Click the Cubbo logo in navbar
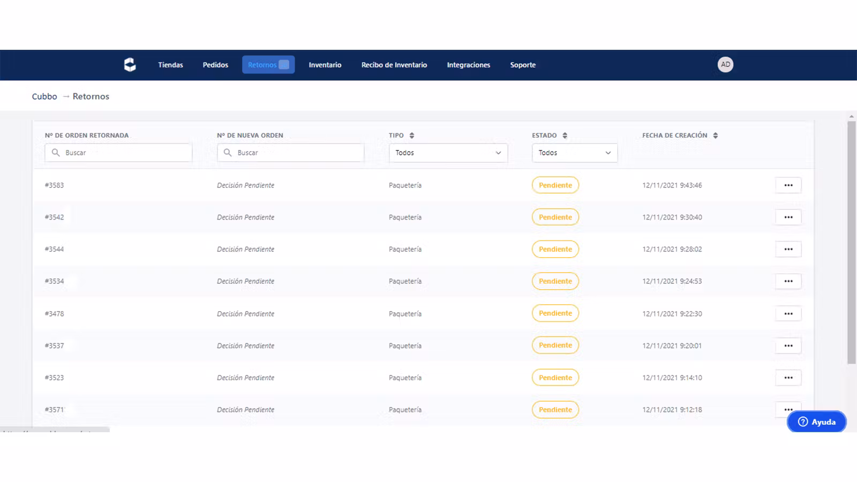 pyautogui.click(x=130, y=65)
